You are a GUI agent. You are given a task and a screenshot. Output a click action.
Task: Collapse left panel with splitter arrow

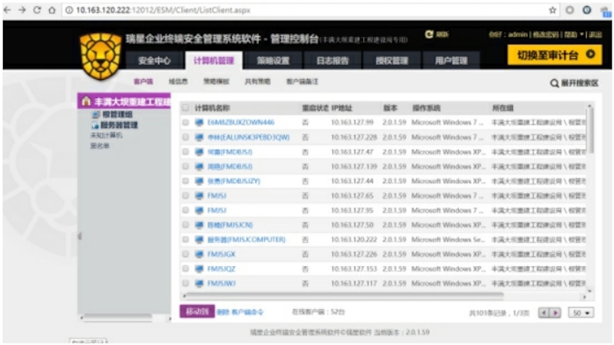coord(78,236)
